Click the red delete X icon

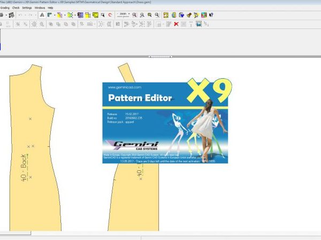(175, 24)
